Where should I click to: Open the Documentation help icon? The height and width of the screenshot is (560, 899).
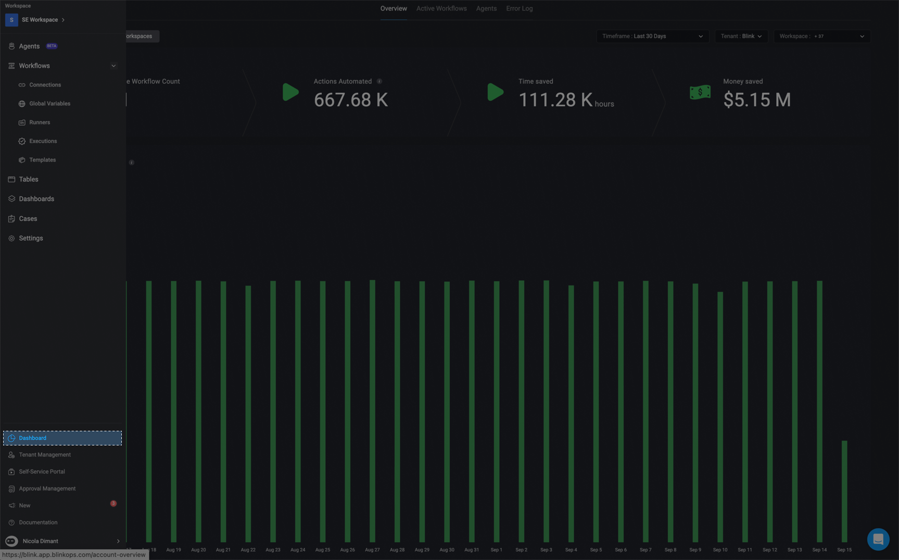(x=11, y=522)
